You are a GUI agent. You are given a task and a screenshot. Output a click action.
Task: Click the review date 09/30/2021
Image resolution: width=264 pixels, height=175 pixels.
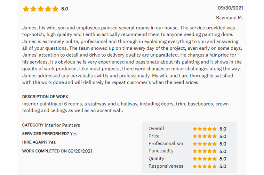pyautogui.click(x=230, y=8)
